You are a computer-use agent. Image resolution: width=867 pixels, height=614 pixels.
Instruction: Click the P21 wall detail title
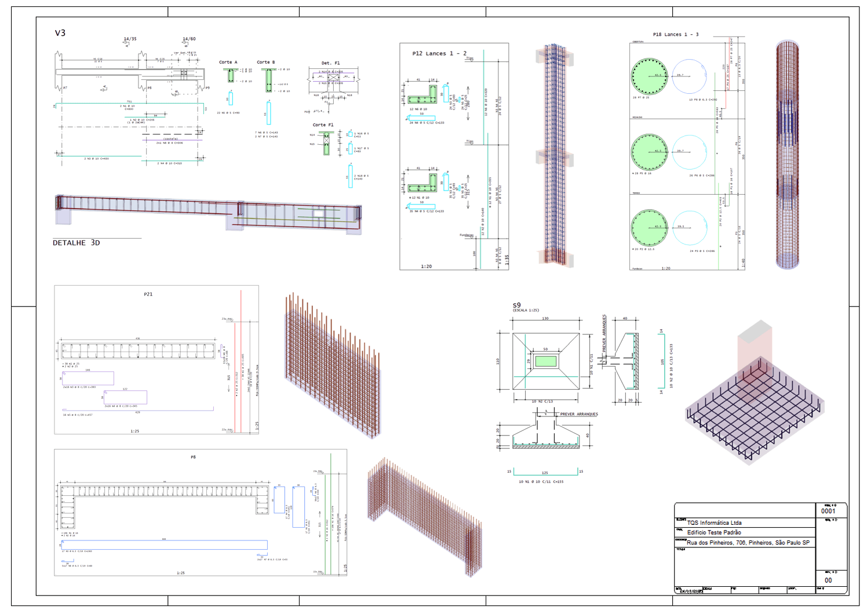(148, 294)
